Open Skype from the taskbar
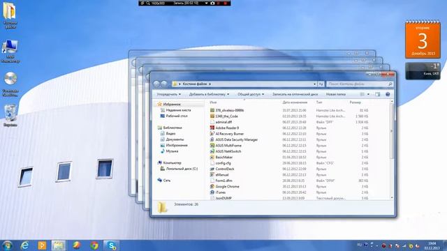The width and height of the screenshot is (447, 251). [x=112, y=245]
